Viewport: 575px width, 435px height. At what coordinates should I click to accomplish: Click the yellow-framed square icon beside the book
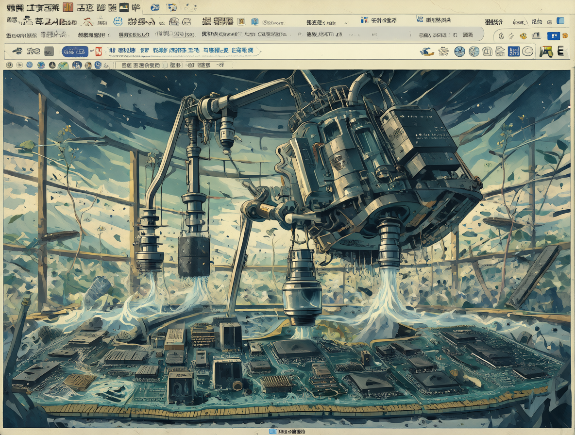click(x=241, y=22)
